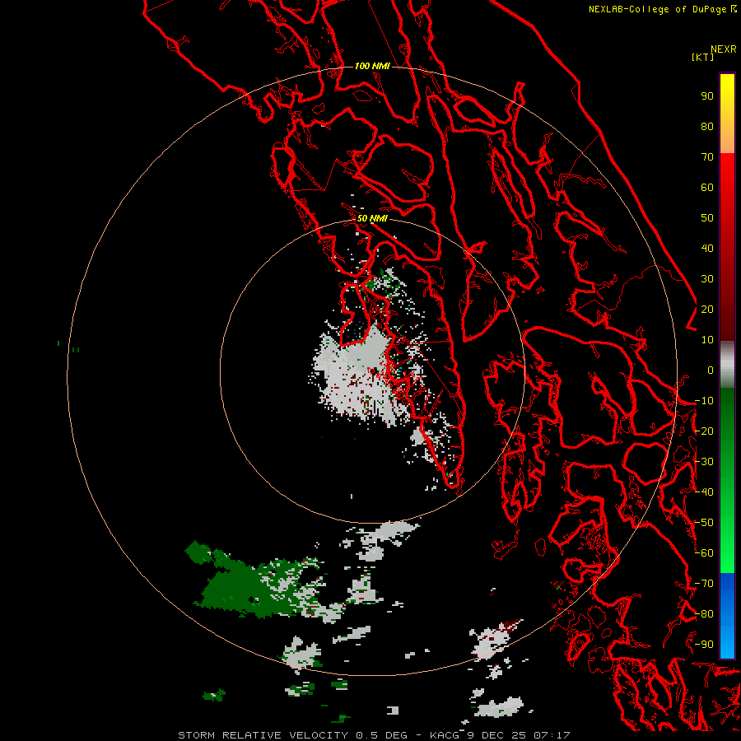Click the 30 value on velocity scale
Viewport: 741px width, 741px height.
(707, 279)
